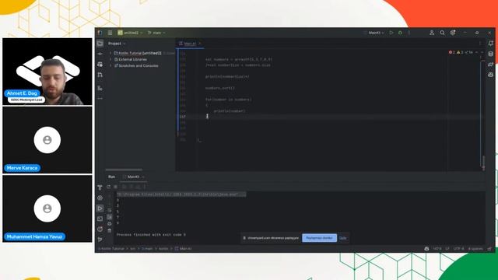Click the 4 spaces indent status
Viewport: 498px width, 280px height.
pyautogui.click(x=475, y=249)
